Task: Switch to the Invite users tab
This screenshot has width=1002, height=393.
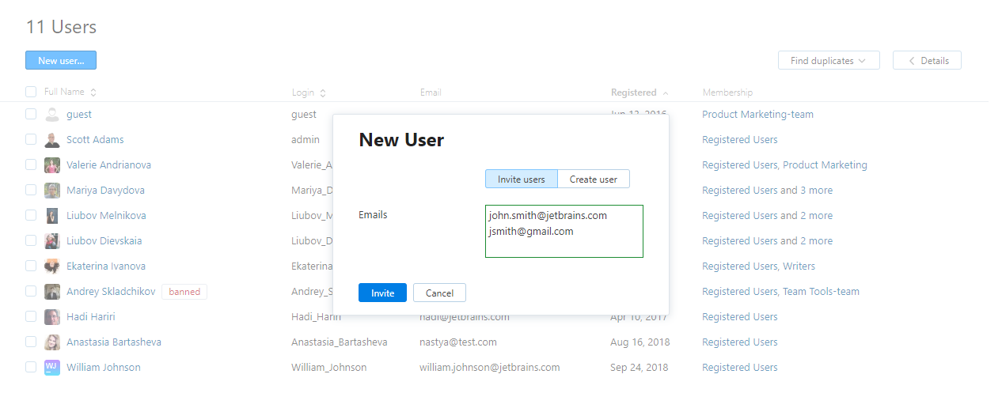Action: click(522, 179)
